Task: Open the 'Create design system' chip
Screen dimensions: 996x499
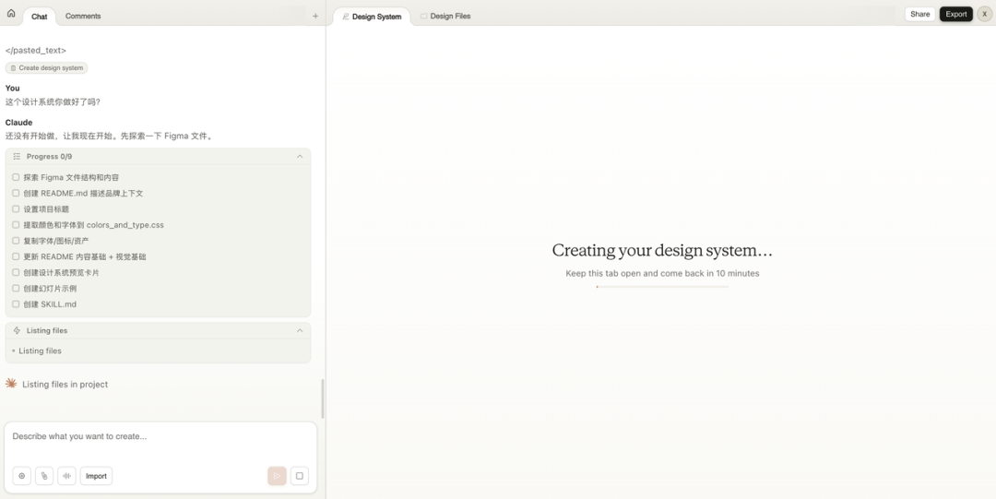Action: (x=47, y=68)
